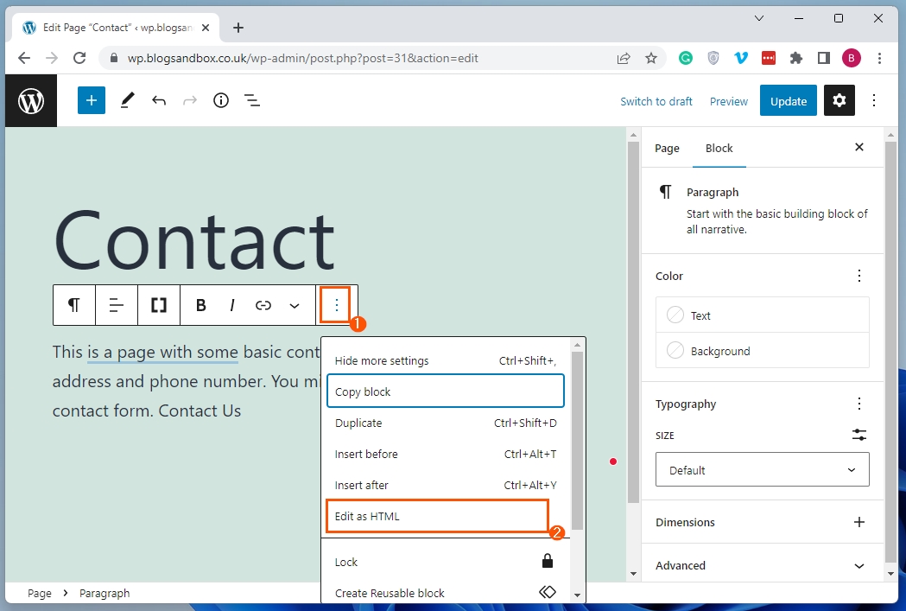
Task: Close the settings sidebar
Action: (859, 147)
